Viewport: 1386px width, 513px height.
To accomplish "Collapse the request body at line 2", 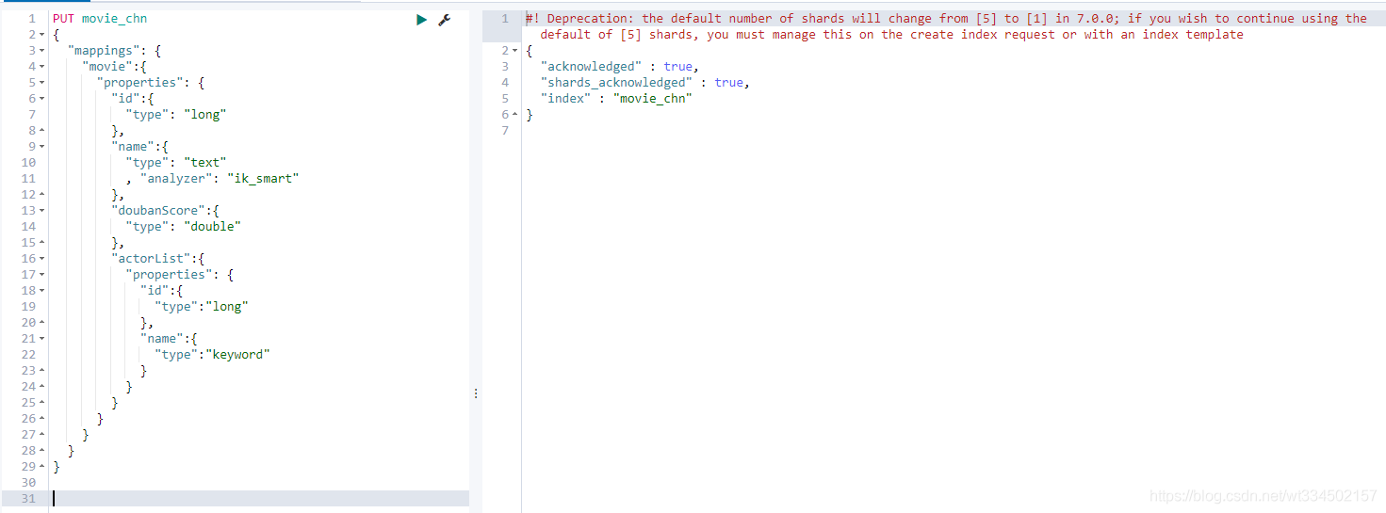I will [x=42, y=35].
